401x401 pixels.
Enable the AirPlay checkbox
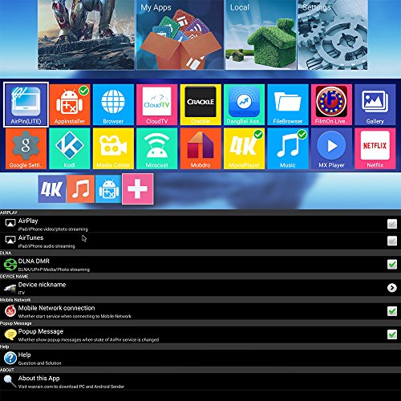(392, 224)
